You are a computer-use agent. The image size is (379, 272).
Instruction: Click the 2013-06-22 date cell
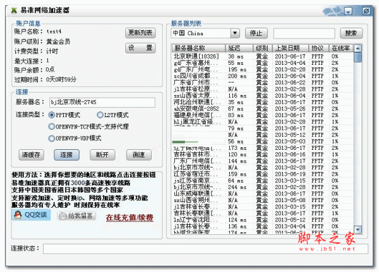290,82
